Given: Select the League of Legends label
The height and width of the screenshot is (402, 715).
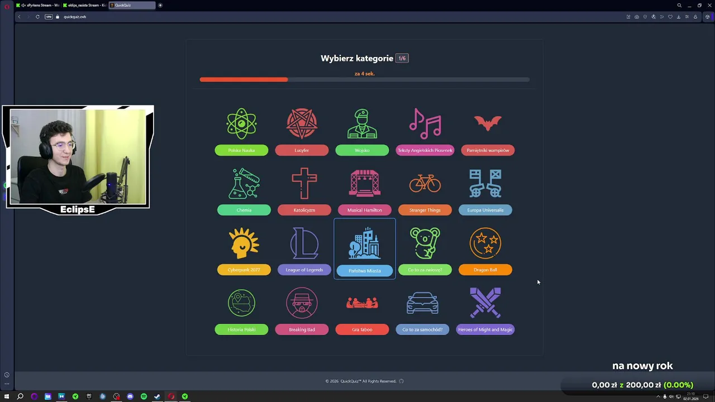Looking at the screenshot, I should coord(304,270).
